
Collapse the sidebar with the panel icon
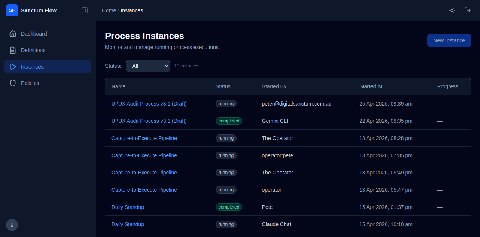[85, 10]
